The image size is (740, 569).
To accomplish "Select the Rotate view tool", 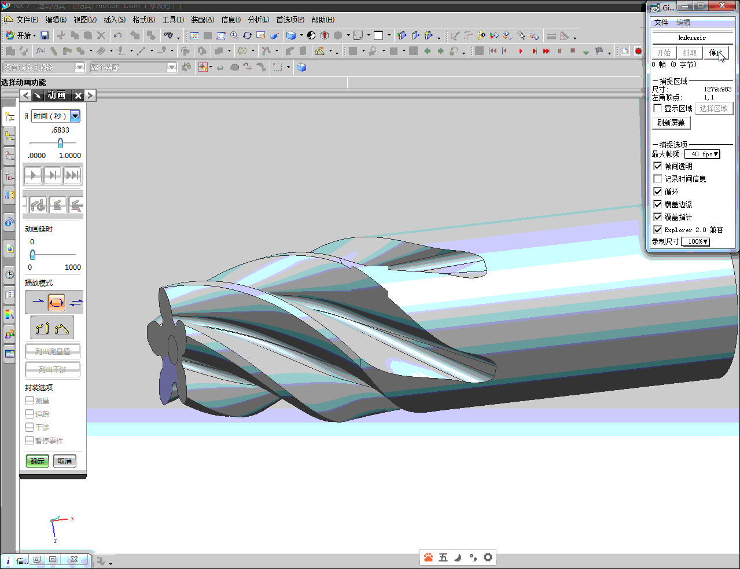I will [x=248, y=35].
